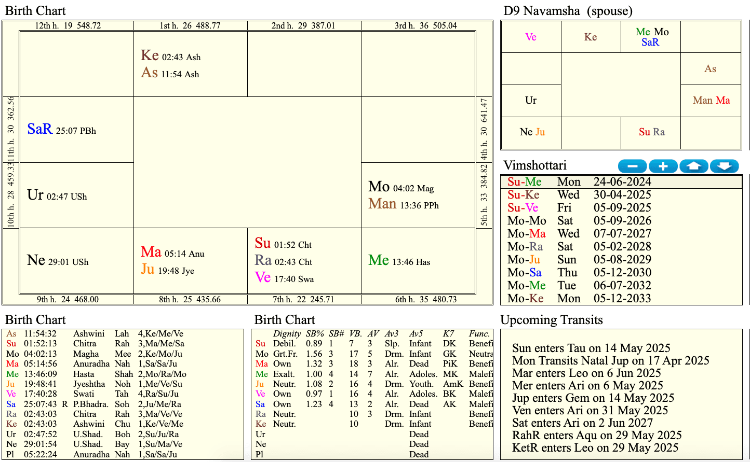Click 'SaR 25:07 PBh' in the birth chart
The image size is (750, 462).
(61, 129)
